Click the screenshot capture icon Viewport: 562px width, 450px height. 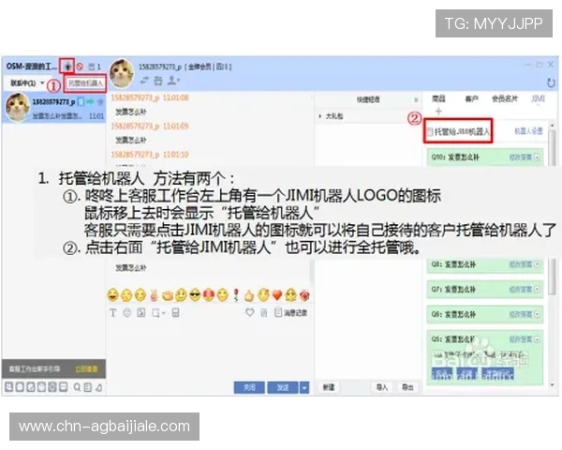point(155,313)
